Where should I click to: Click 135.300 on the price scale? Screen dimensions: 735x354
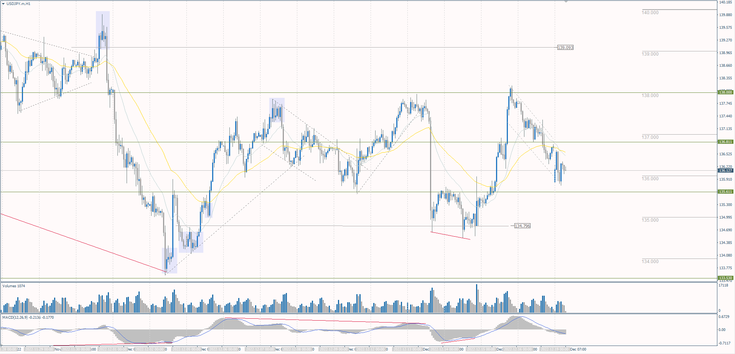click(x=725, y=205)
